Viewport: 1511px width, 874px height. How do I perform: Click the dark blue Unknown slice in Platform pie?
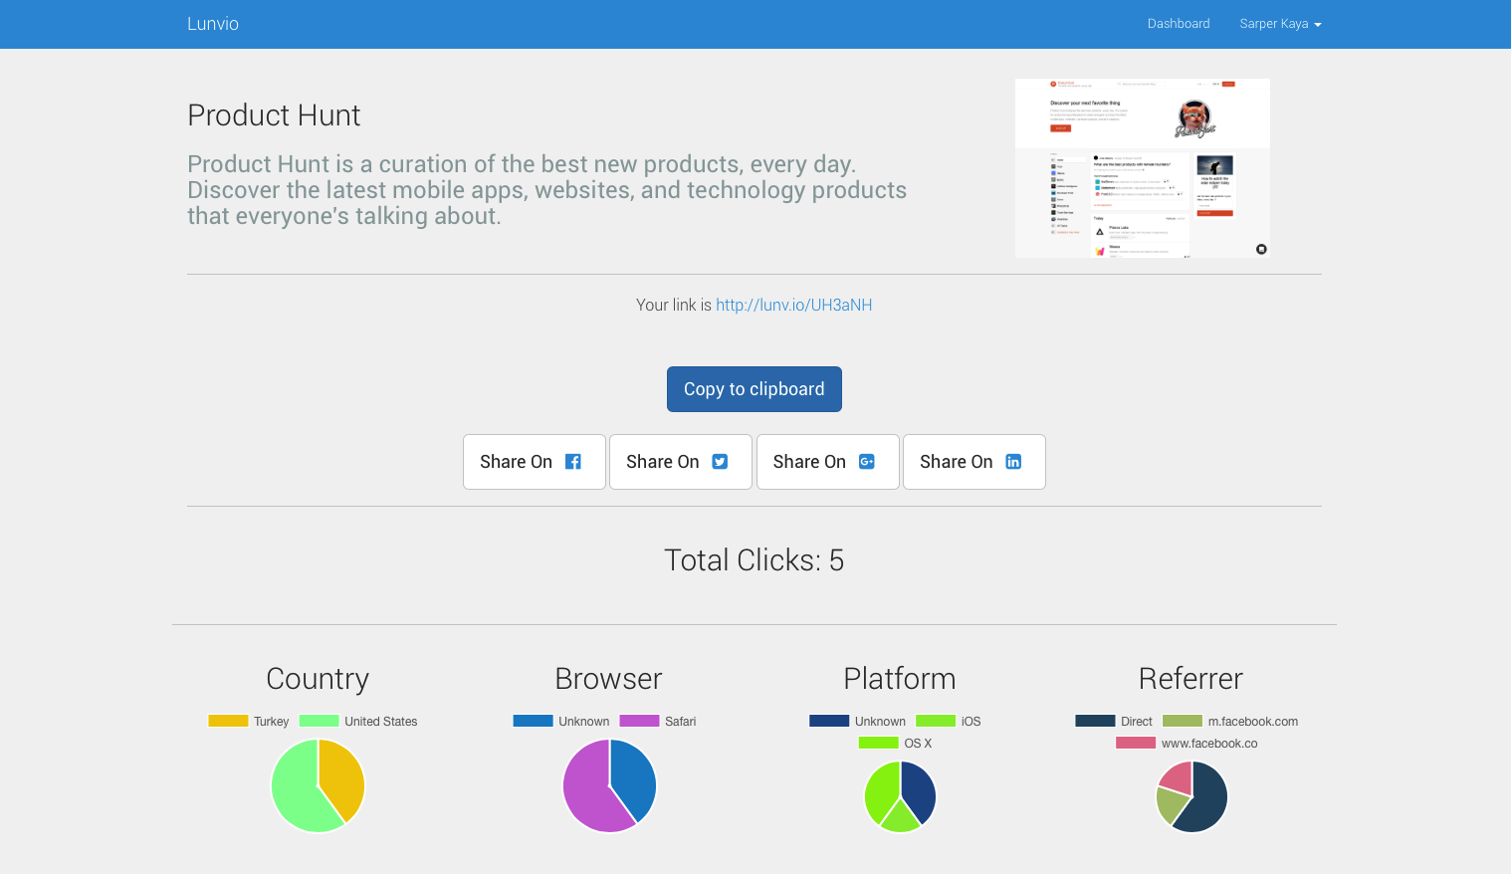[x=919, y=791]
